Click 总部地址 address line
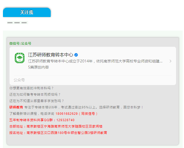 pyautogui.click(x=56, y=126)
